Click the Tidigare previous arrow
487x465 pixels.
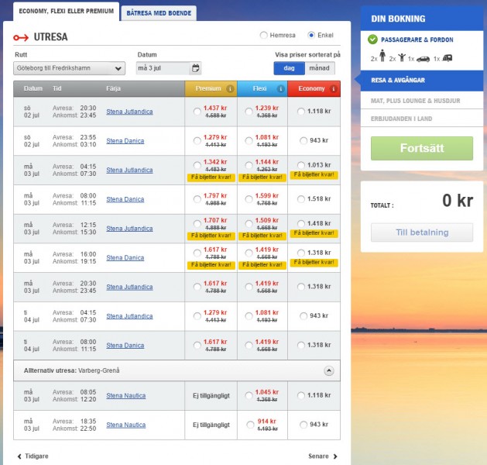pos(19,456)
